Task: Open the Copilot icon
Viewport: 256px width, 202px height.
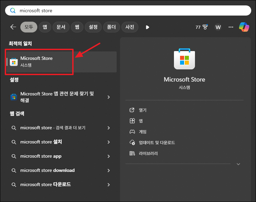Action: coord(244,27)
